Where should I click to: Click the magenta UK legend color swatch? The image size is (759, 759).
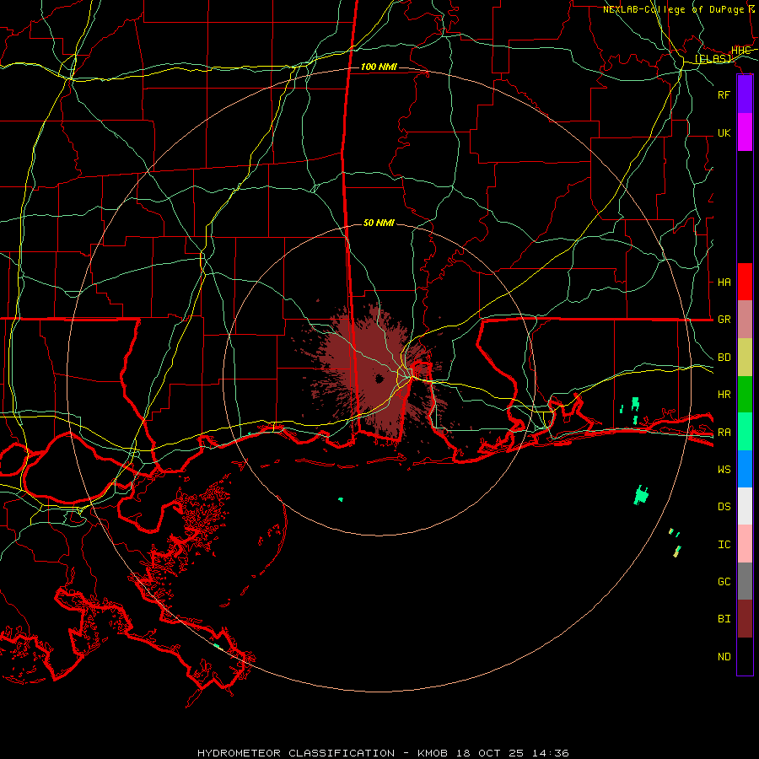click(x=745, y=132)
